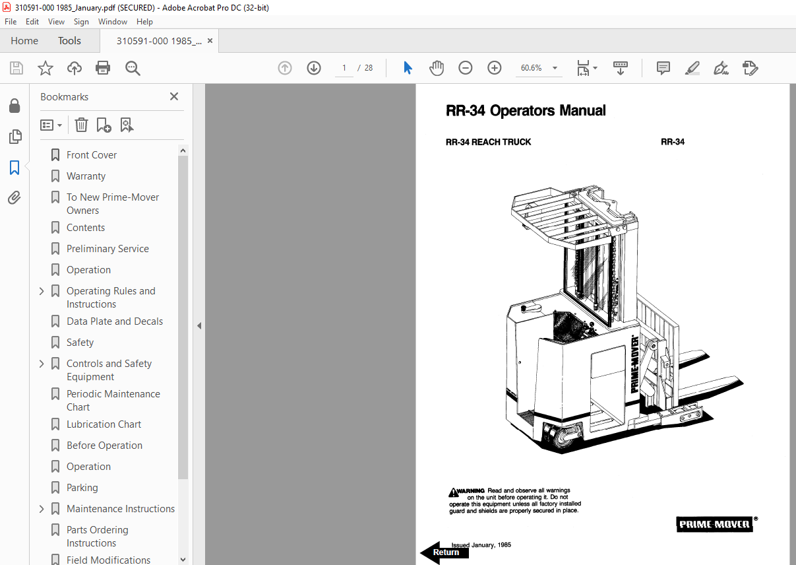Click the bookmarks vertical scrollbar thumb

click(183, 317)
